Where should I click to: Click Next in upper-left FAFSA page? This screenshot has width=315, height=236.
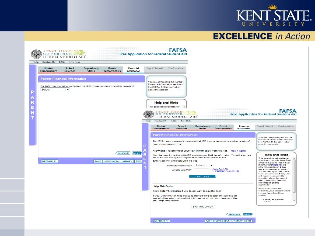[137, 153]
